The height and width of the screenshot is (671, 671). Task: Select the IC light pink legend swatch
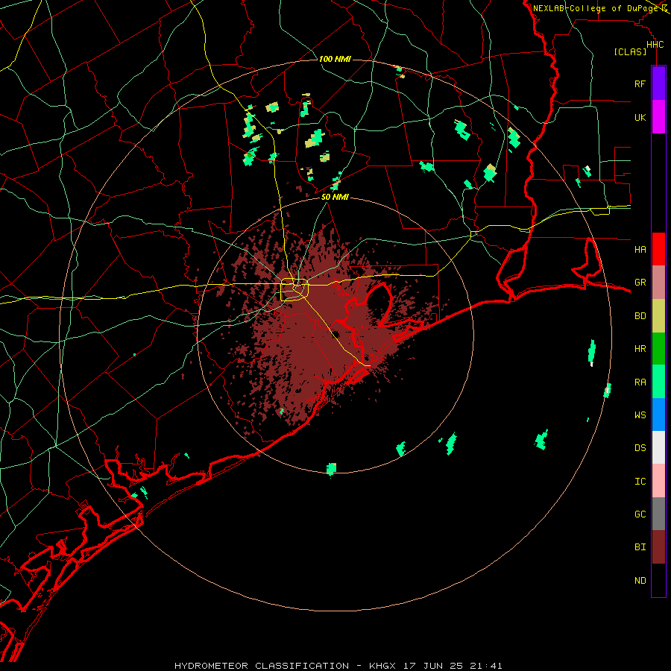pyautogui.click(x=658, y=481)
